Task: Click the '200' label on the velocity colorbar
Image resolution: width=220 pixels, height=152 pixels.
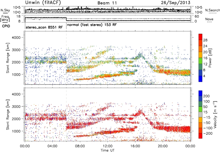Action: click(x=207, y=96)
